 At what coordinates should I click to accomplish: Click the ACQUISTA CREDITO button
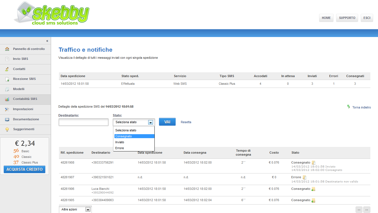pyautogui.click(x=24, y=169)
